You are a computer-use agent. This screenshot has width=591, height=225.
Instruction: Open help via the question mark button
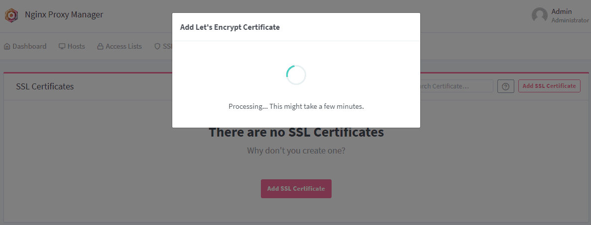pos(506,86)
